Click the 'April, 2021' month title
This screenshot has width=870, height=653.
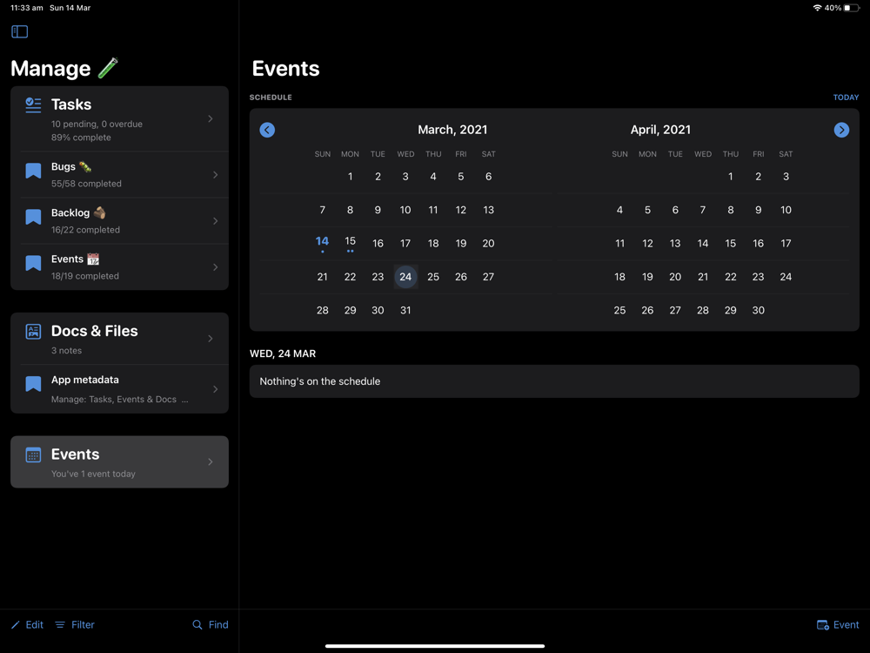tap(660, 130)
